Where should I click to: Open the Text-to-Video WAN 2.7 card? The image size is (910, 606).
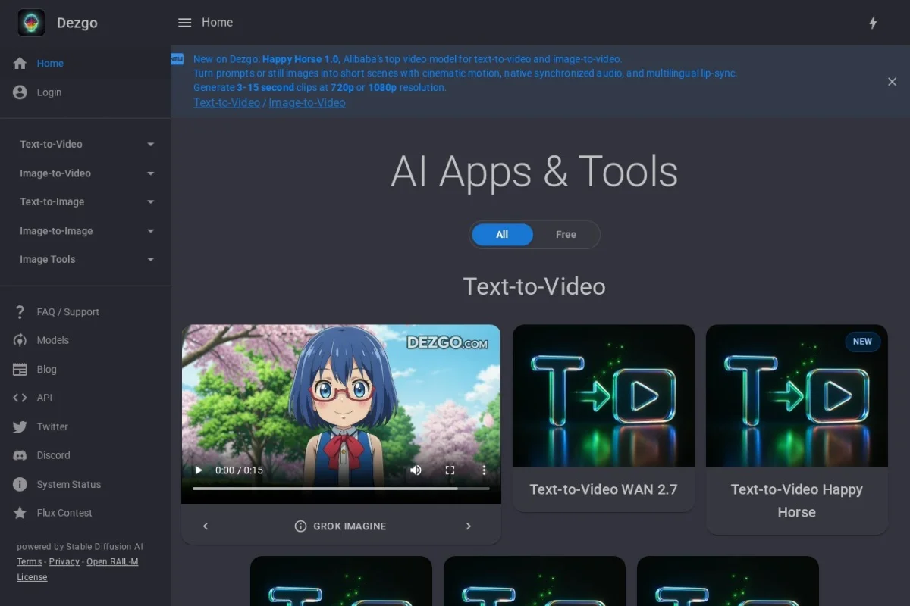click(x=604, y=418)
